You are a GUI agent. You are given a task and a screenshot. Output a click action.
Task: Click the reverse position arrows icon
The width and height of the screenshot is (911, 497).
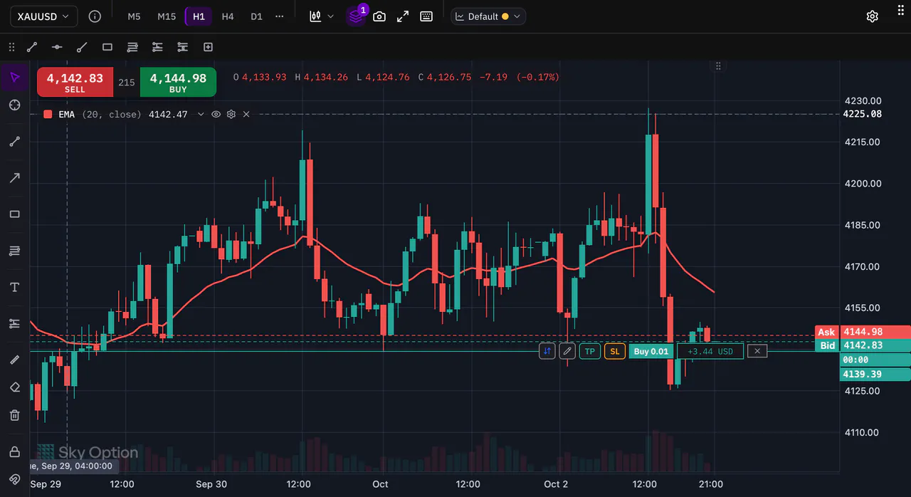pos(547,351)
